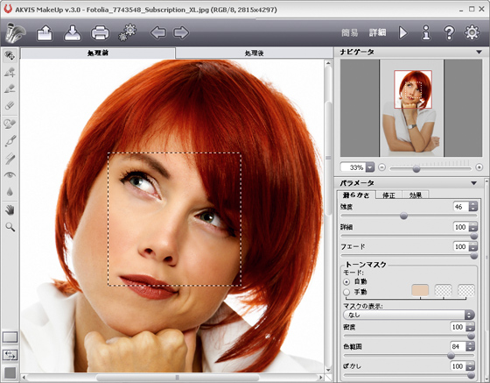Switch to 簡易 mode

tap(350, 32)
